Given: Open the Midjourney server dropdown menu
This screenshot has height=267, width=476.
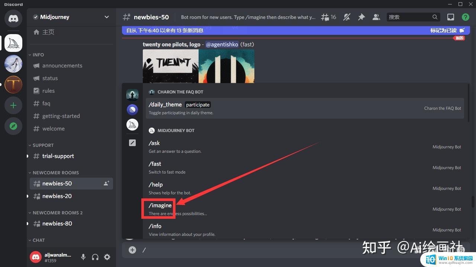Looking at the screenshot, I should [x=107, y=17].
